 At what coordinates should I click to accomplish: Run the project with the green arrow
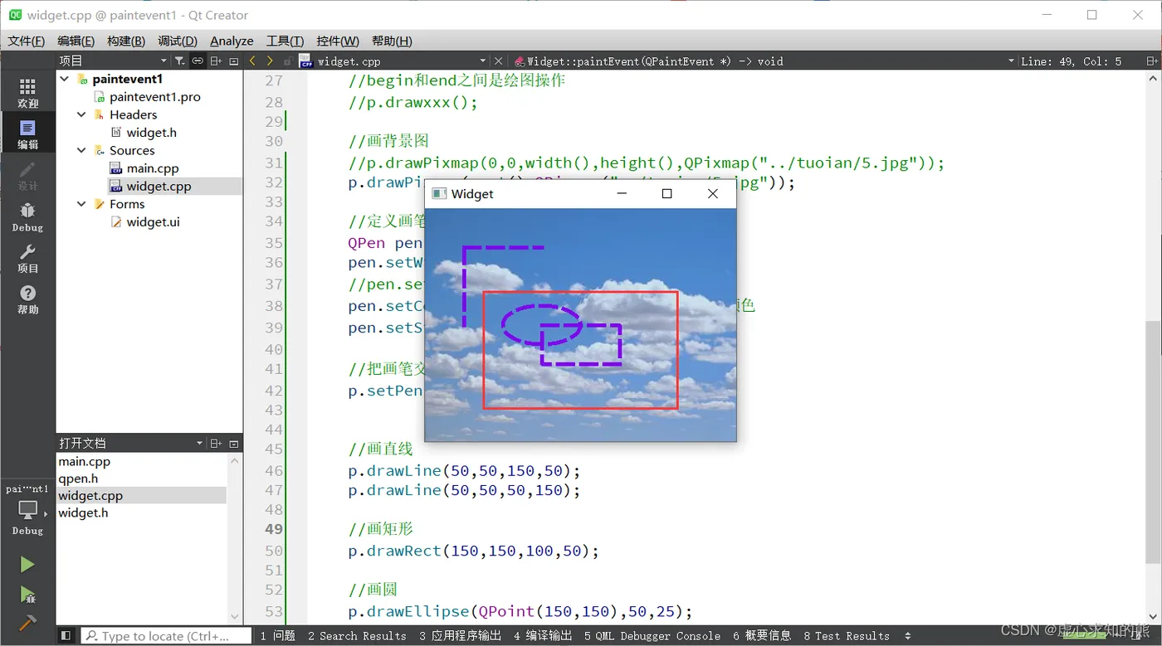[27, 565]
